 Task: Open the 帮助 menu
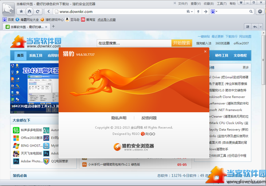click(233, 4)
